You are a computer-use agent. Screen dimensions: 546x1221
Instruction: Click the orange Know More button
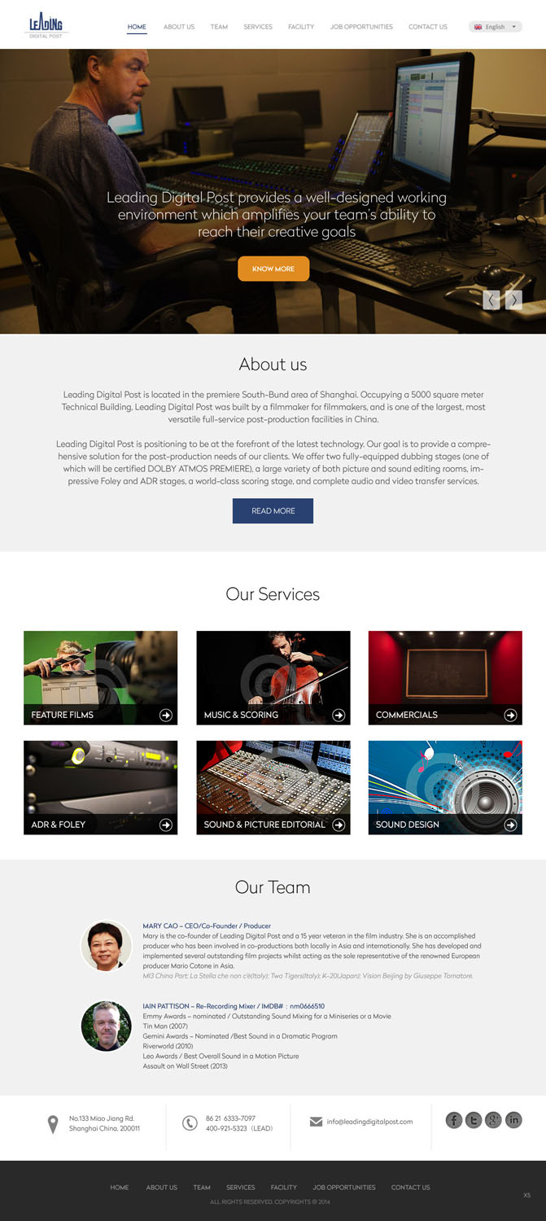pyautogui.click(x=273, y=269)
